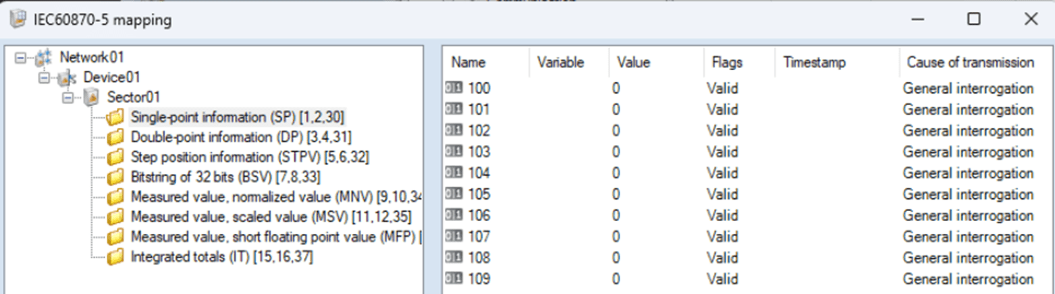Viewport: 1055px width, 294px height.
Task: Click folder icon of Measured value normalized (MNV)
Action: (115, 197)
